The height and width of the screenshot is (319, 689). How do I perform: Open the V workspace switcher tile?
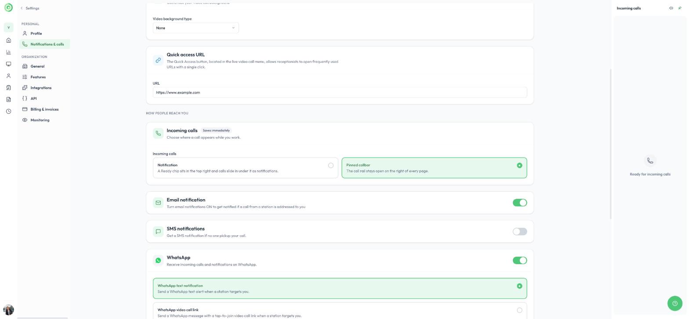[8, 27]
